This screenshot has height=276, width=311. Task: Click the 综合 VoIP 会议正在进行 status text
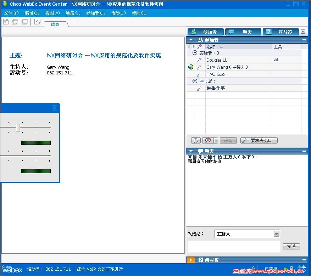[x=100, y=269]
